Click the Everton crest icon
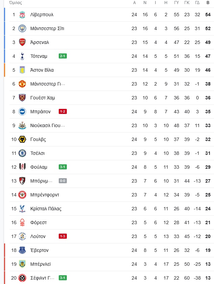 [22, 250]
